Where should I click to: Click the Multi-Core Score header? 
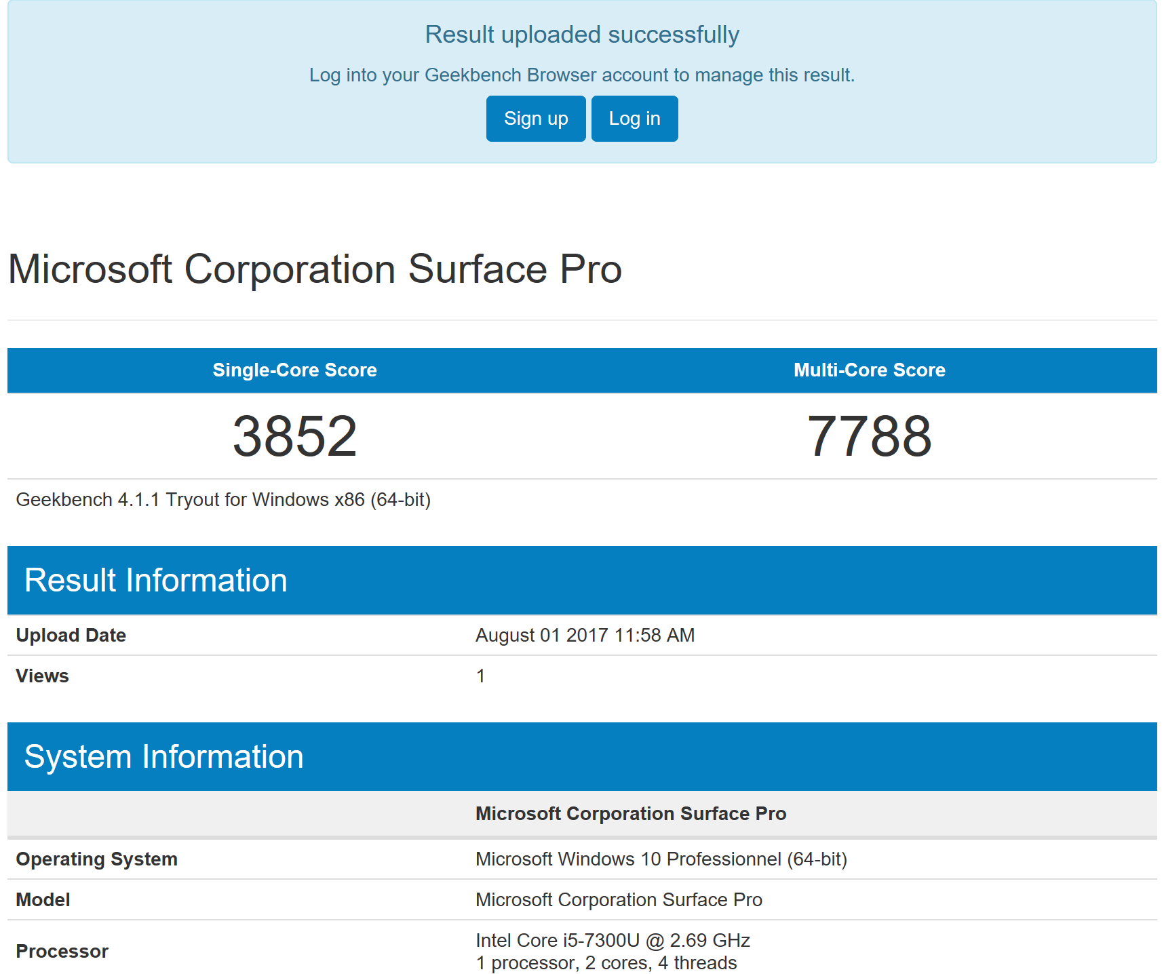pyautogui.click(x=869, y=370)
